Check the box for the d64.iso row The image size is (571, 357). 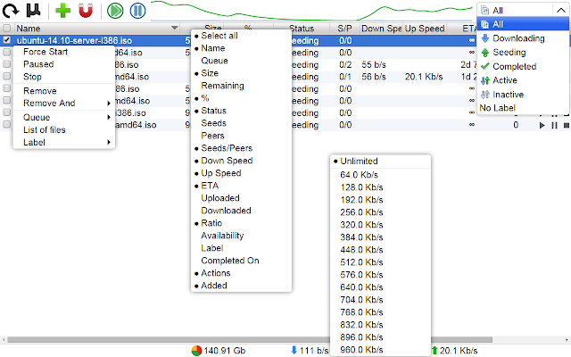tap(6, 53)
